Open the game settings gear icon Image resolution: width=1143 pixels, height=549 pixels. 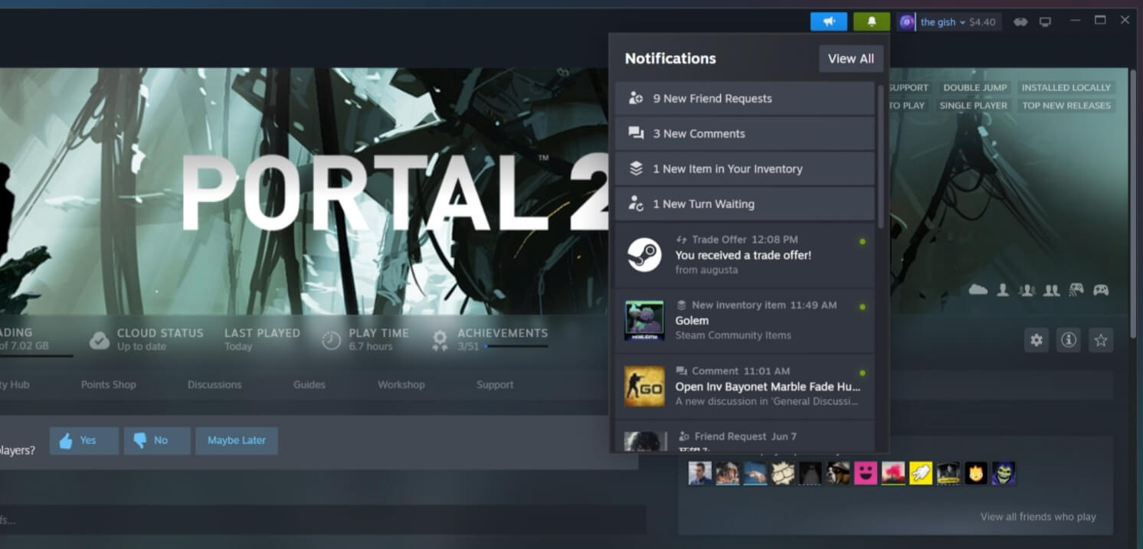pos(1036,340)
